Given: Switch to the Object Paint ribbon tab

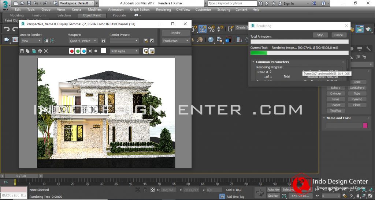Looking at the screenshot, I should 92,15.
